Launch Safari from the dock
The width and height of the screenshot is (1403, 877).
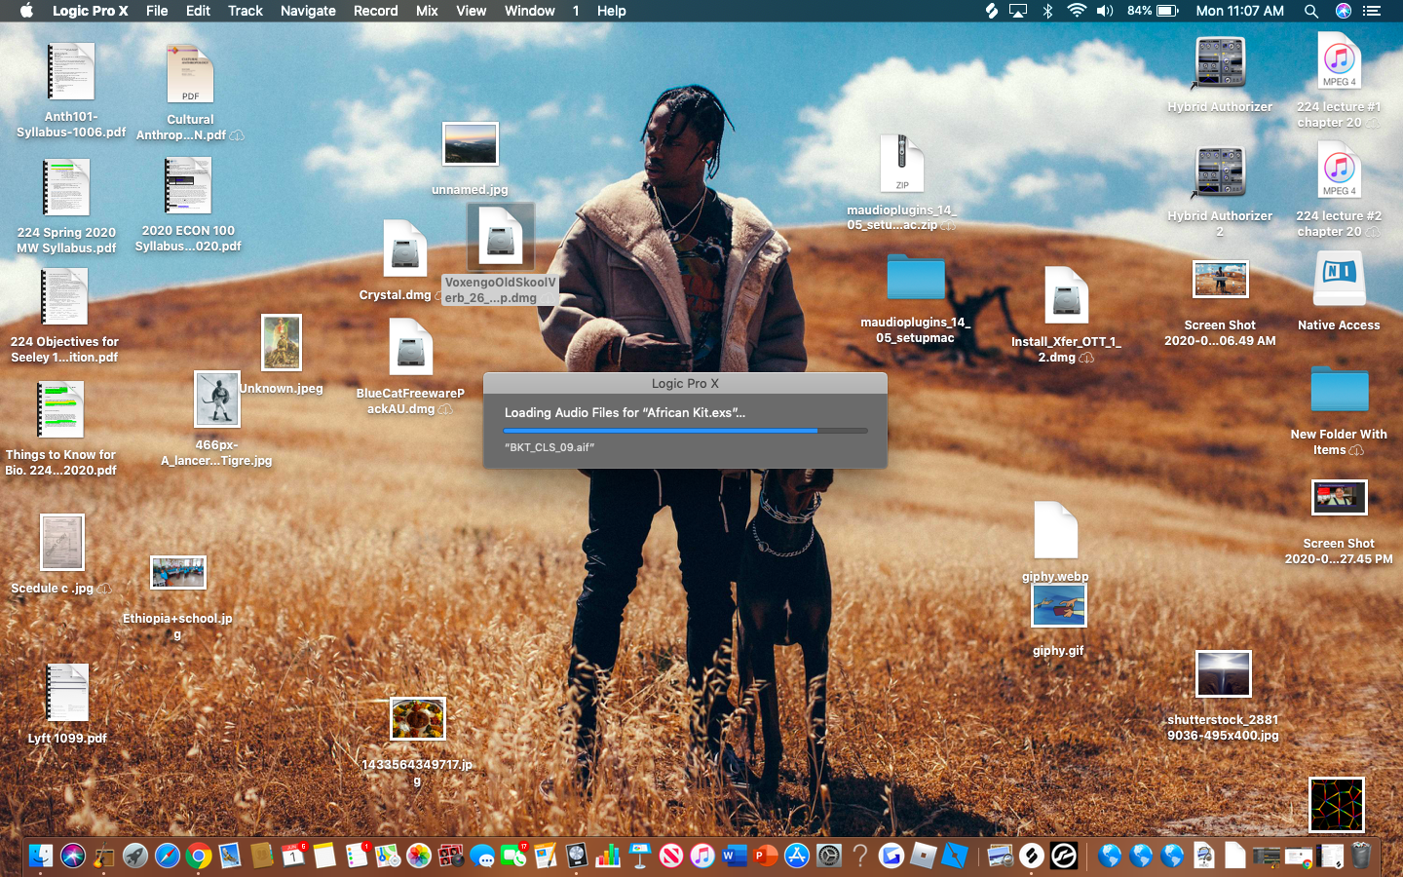[168, 856]
